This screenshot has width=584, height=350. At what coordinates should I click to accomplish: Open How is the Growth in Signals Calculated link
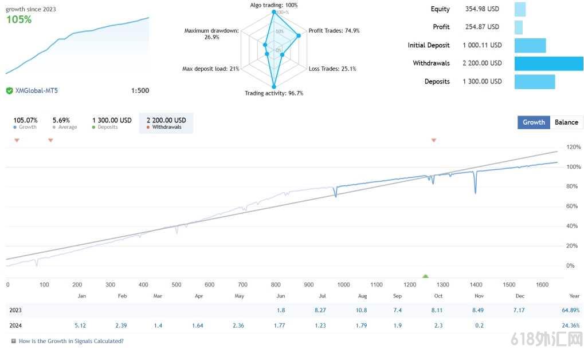tap(71, 341)
